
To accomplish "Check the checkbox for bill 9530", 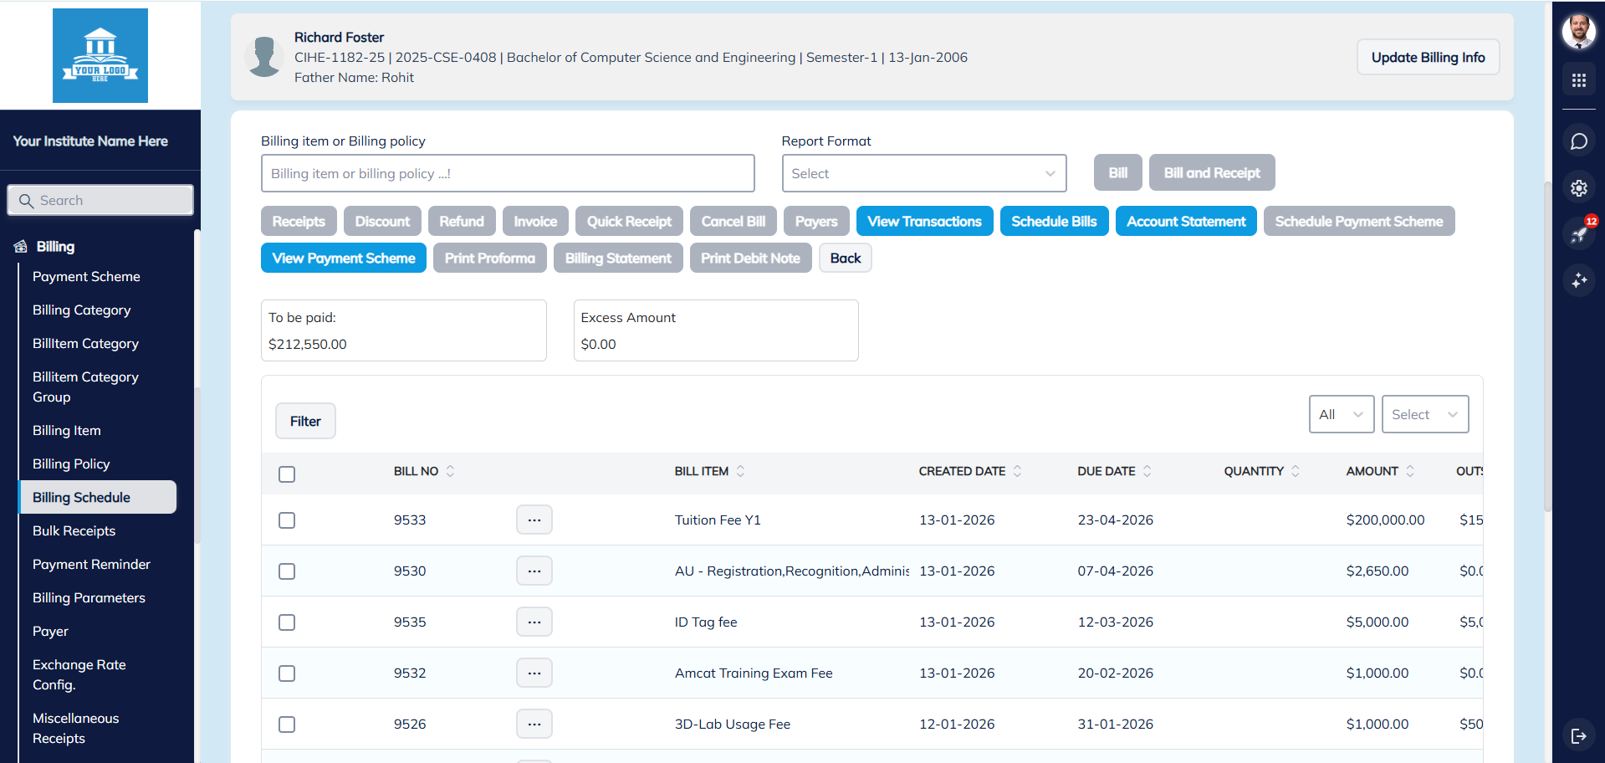I will click(x=287, y=571).
